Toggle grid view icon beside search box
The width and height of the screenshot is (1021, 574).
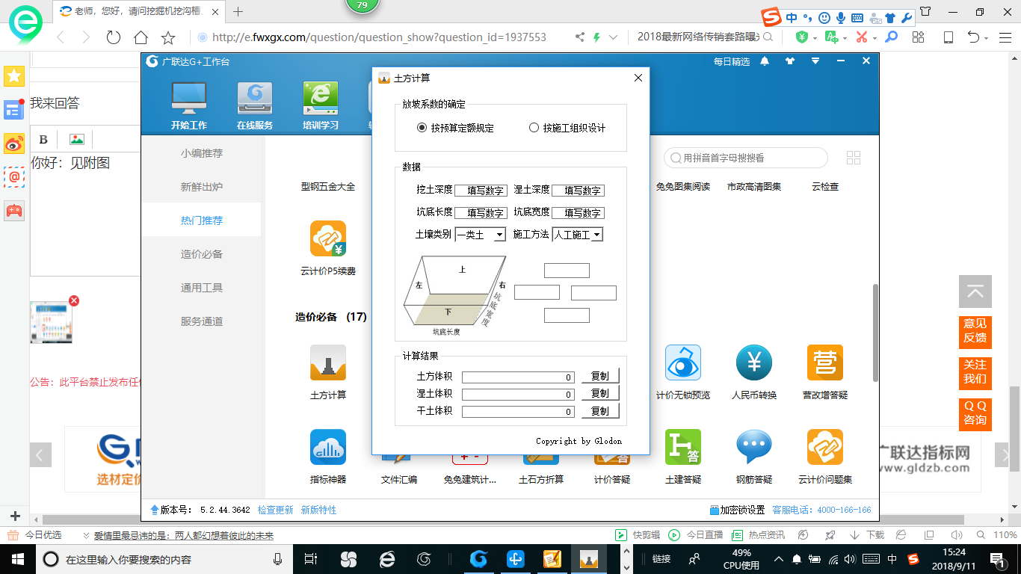coord(854,158)
